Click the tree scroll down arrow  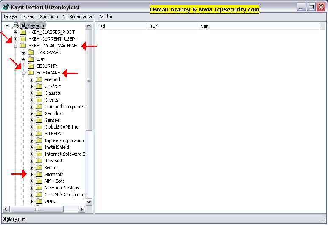point(89,202)
